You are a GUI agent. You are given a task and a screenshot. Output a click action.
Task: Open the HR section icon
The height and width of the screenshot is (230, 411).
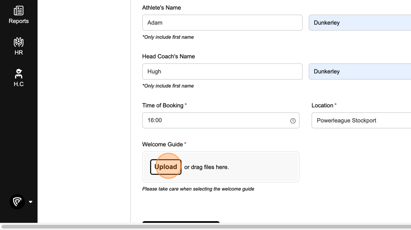(x=19, y=42)
